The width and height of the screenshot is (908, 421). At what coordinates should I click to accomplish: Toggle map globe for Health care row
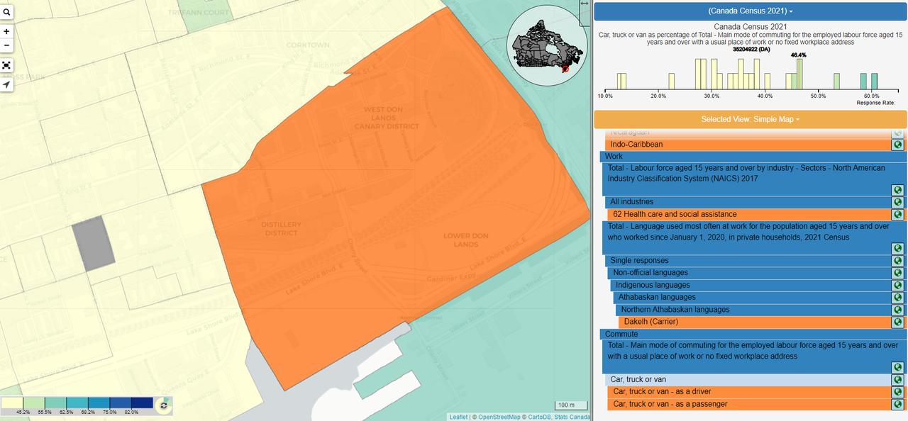click(897, 214)
